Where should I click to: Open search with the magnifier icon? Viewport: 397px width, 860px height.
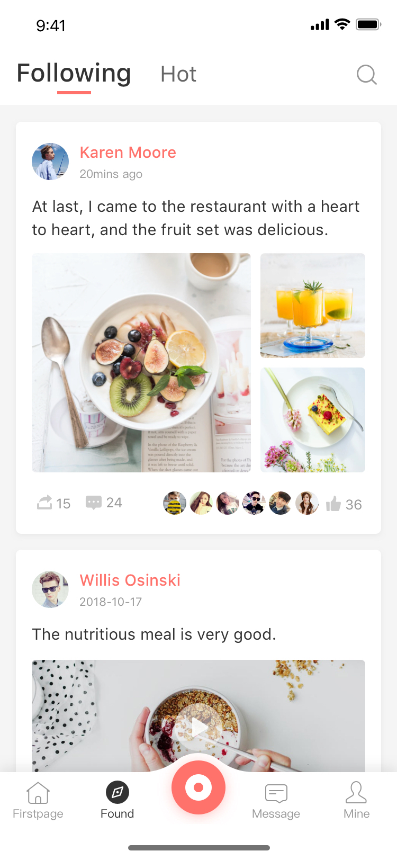click(x=366, y=75)
